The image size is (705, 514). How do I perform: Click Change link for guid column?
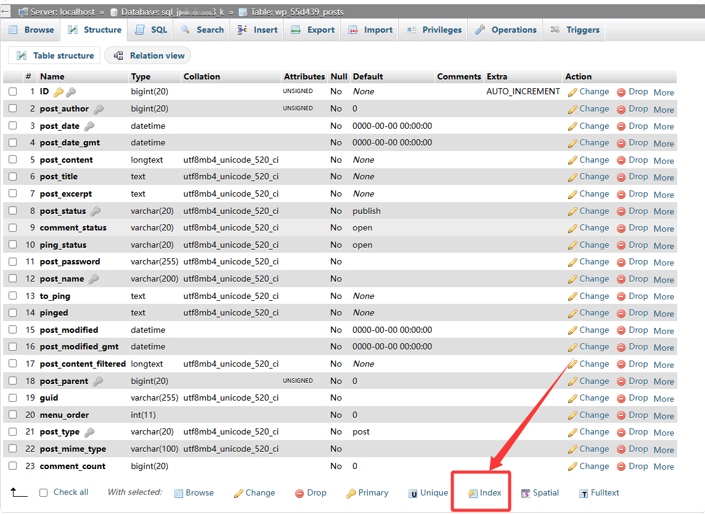coord(593,398)
